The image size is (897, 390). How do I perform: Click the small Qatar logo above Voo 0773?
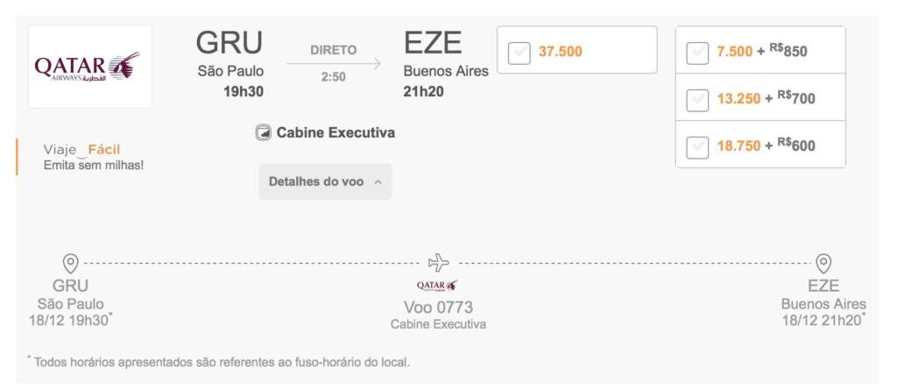(x=437, y=285)
